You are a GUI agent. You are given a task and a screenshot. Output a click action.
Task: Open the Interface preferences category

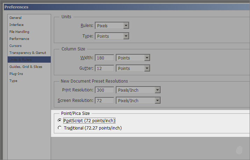click(16, 25)
